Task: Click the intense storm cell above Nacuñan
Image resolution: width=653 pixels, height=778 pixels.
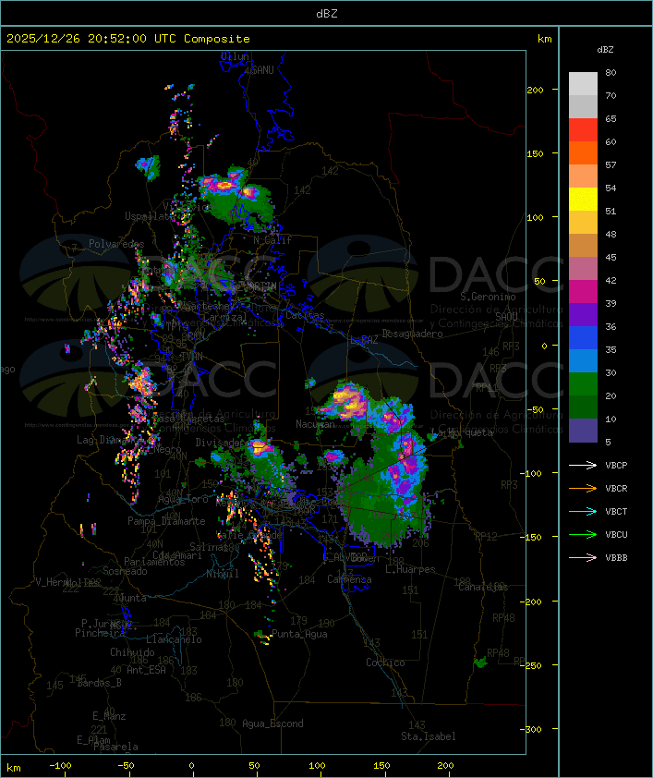Action: click(349, 402)
